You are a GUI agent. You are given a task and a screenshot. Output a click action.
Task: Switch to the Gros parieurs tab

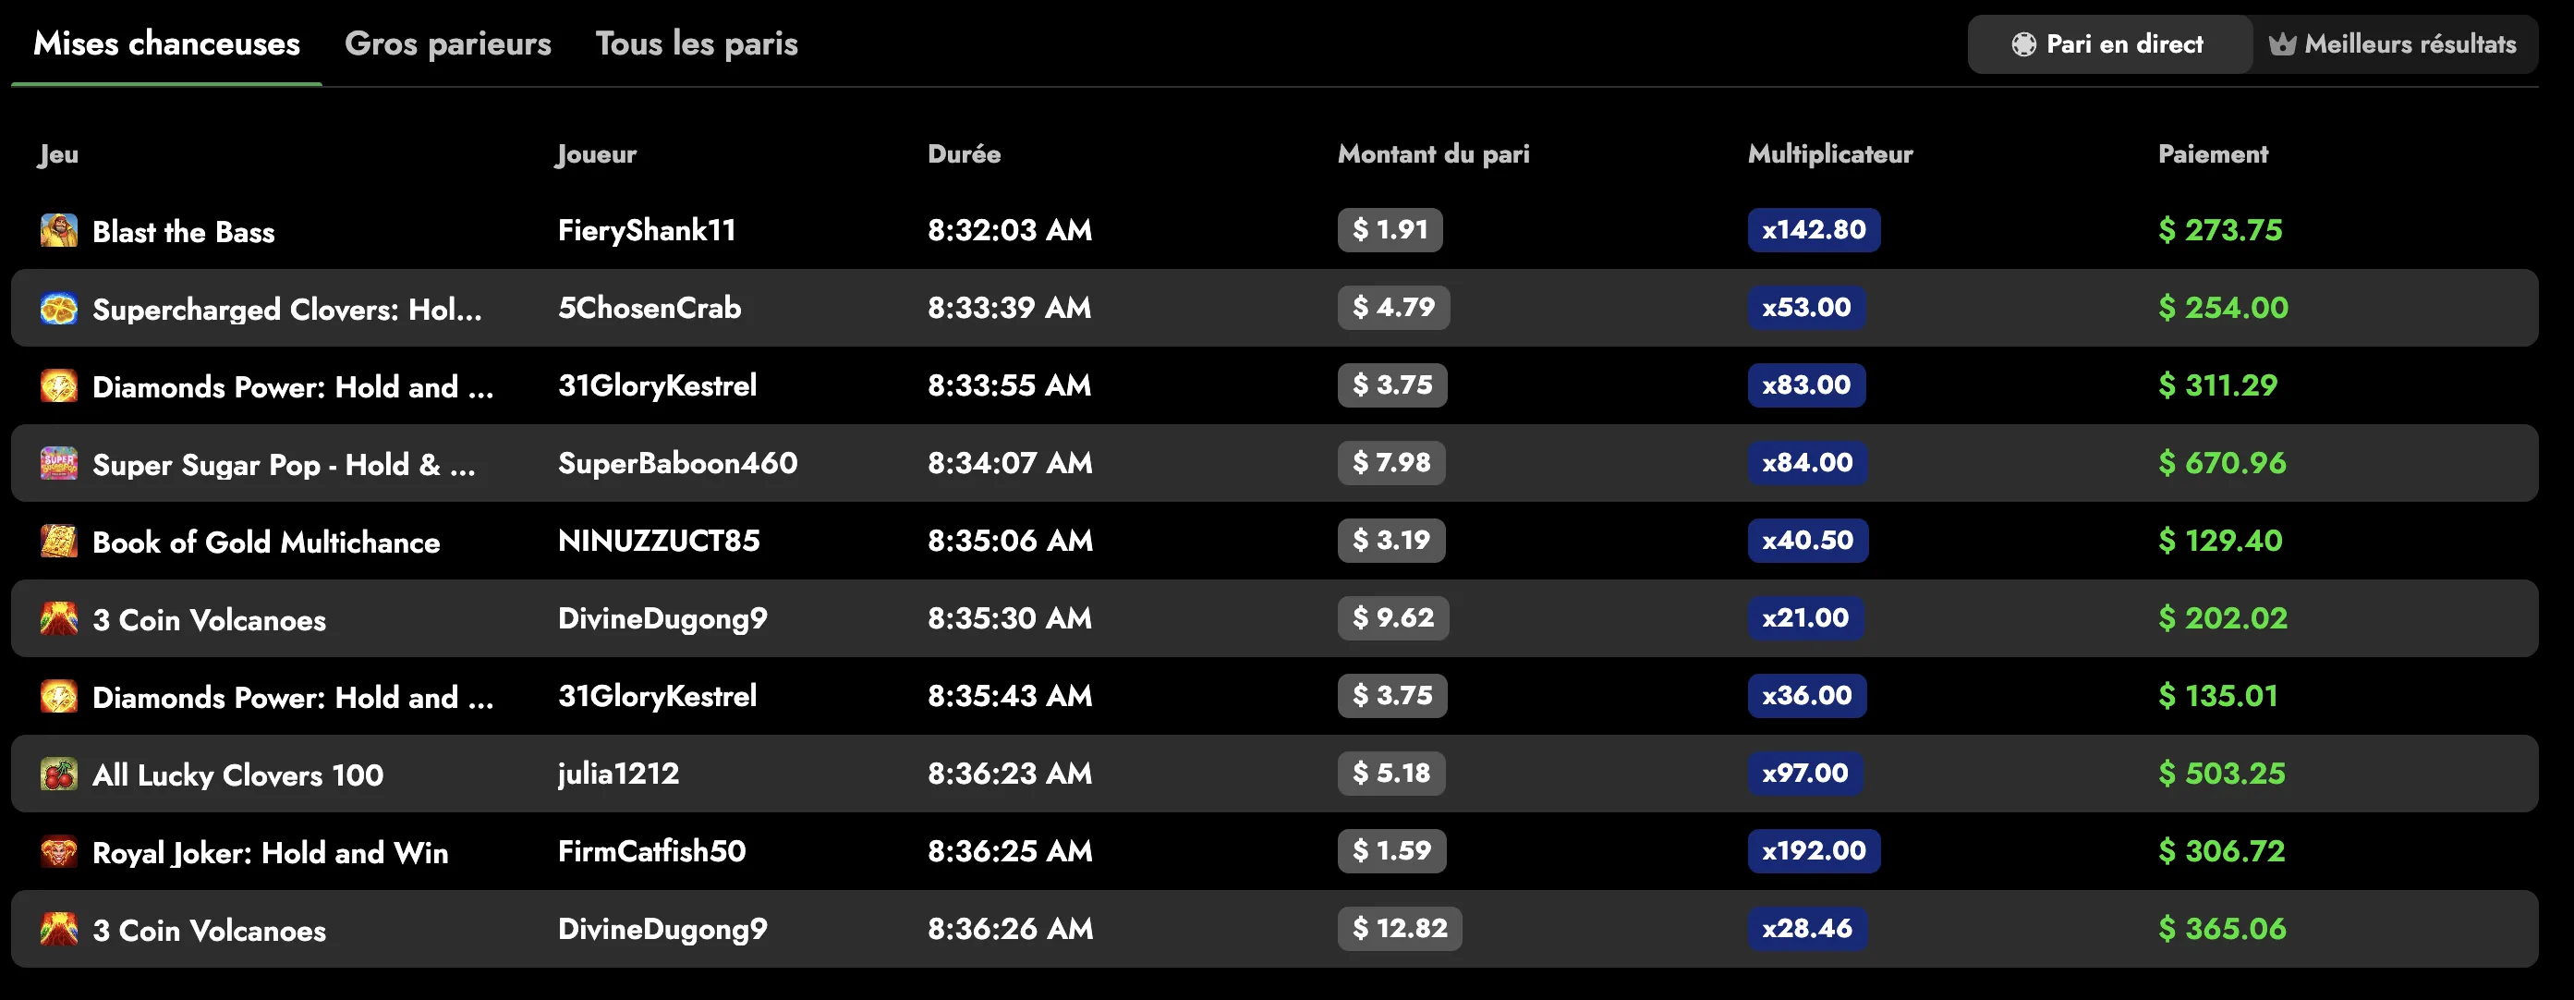pyautogui.click(x=448, y=44)
